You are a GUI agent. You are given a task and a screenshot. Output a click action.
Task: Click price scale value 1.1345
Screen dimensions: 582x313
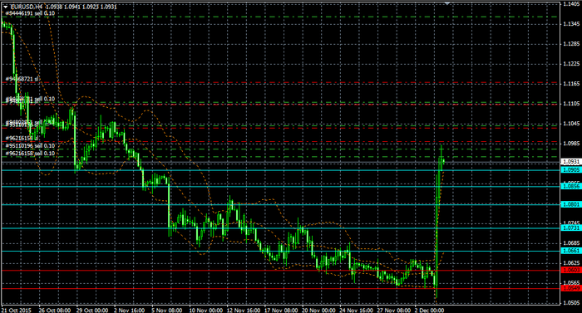pos(572,24)
